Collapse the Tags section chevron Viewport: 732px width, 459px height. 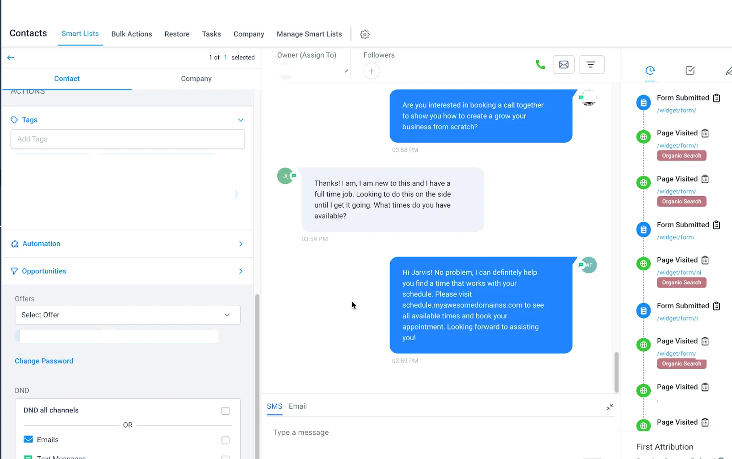coord(241,120)
